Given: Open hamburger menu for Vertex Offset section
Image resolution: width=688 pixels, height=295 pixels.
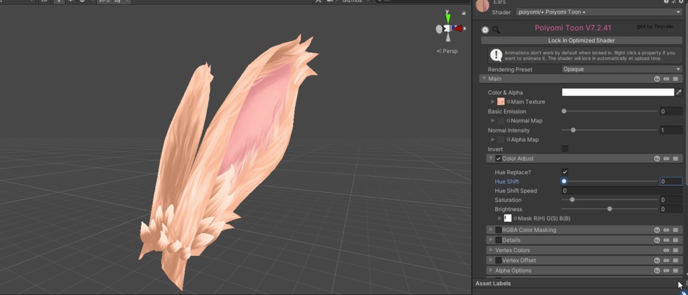Looking at the screenshot, I should pyautogui.click(x=675, y=260).
